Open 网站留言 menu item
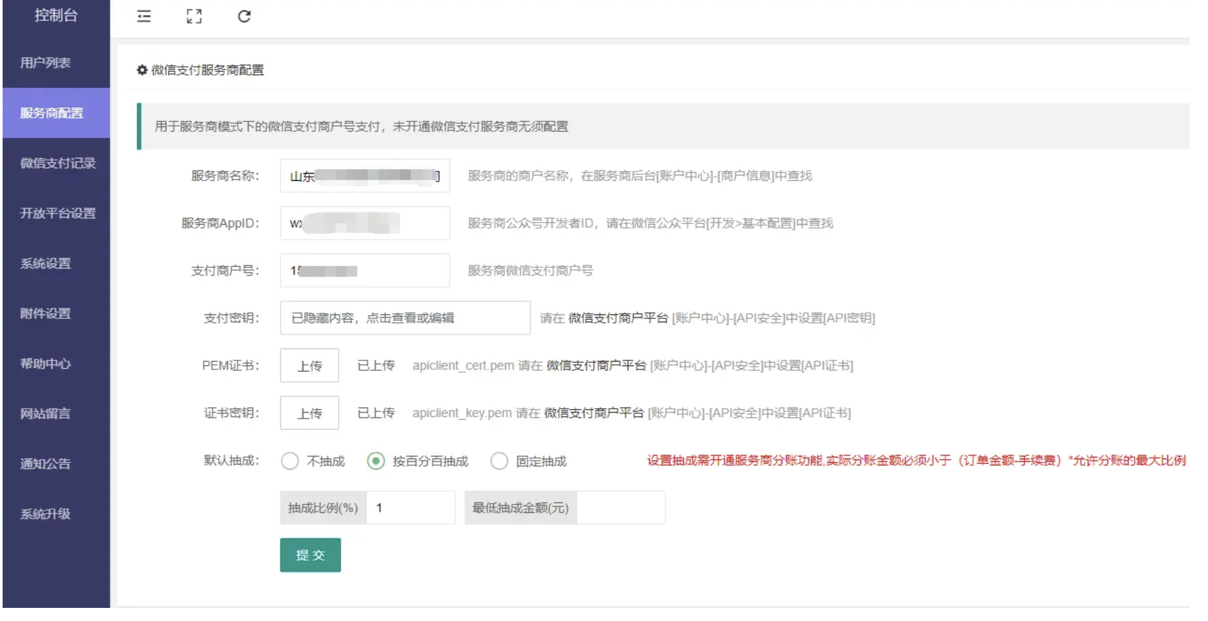This screenshot has height=621, width=1208. coord(56,413)
